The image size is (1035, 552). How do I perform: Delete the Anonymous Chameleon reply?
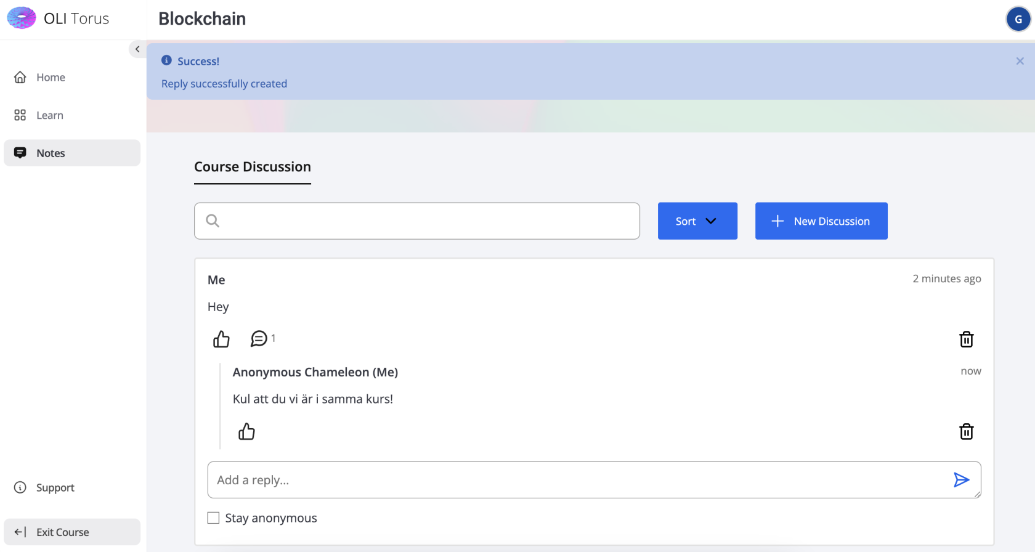pyautogui.click(x=966, y=432)
